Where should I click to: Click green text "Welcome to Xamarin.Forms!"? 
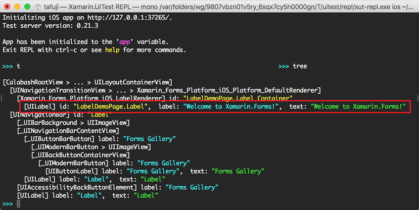point(358,107)
